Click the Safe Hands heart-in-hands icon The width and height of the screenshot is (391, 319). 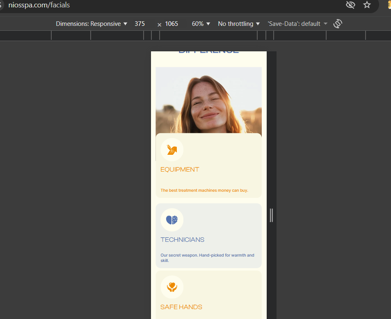[x=172, y=287]
